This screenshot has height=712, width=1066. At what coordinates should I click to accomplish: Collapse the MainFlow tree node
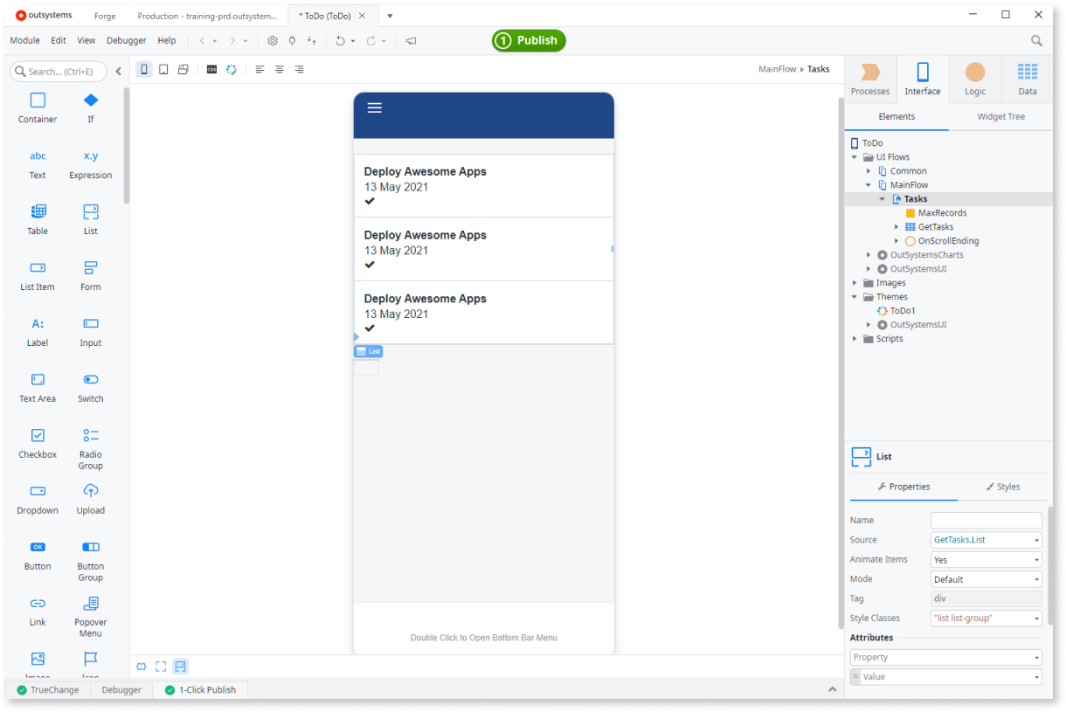(869, 184)
